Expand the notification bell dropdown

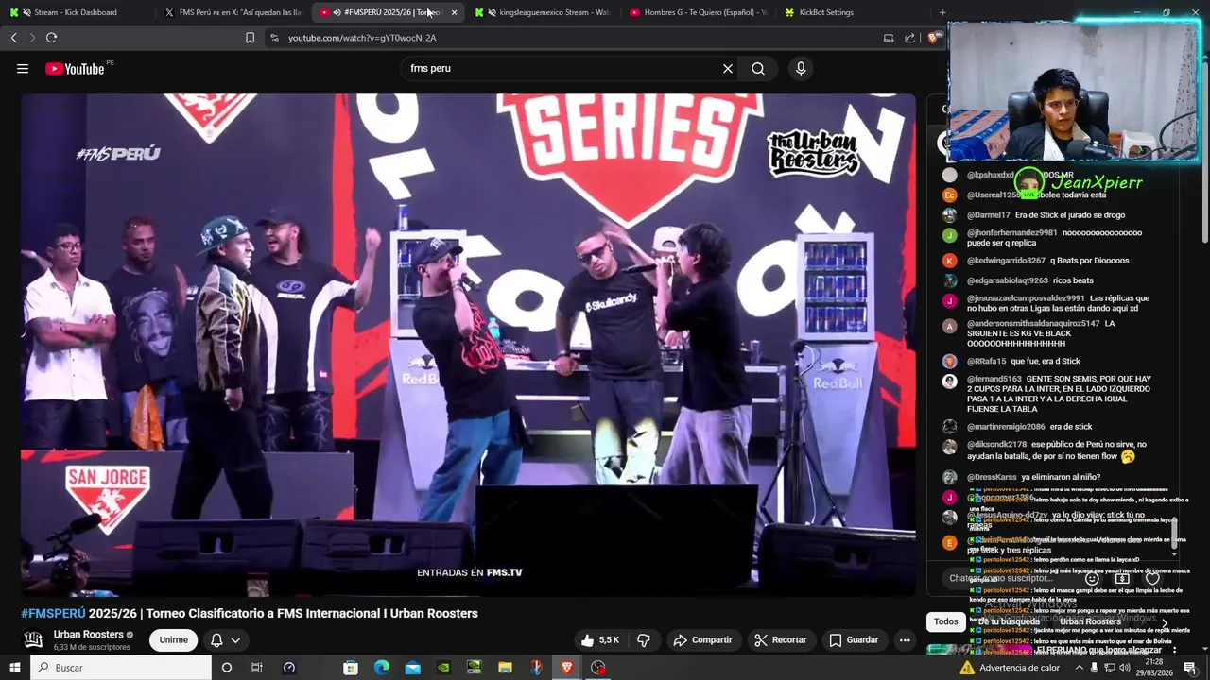coord(235,640)
